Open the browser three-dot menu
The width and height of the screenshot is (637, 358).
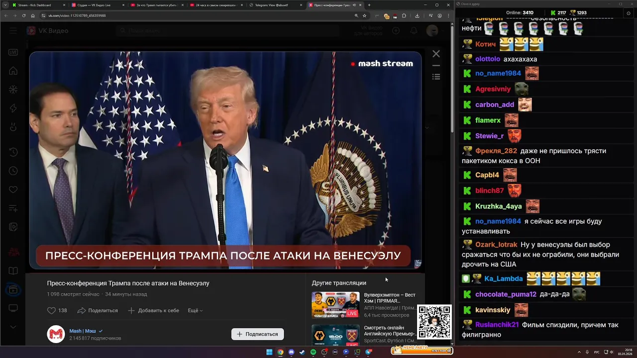point(448,15)
